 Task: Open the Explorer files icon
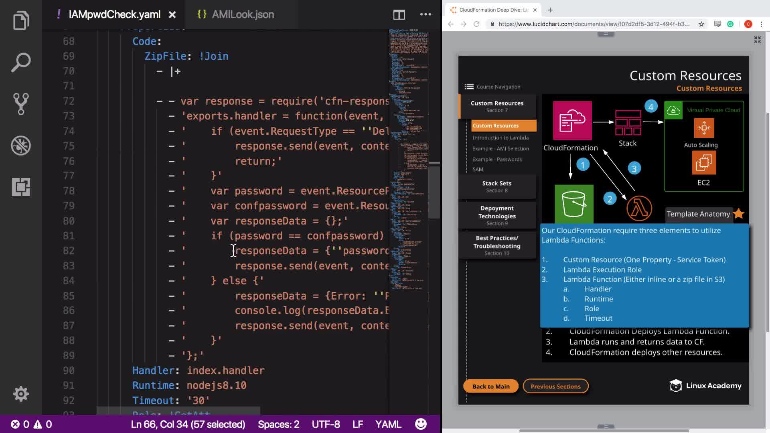21,20
